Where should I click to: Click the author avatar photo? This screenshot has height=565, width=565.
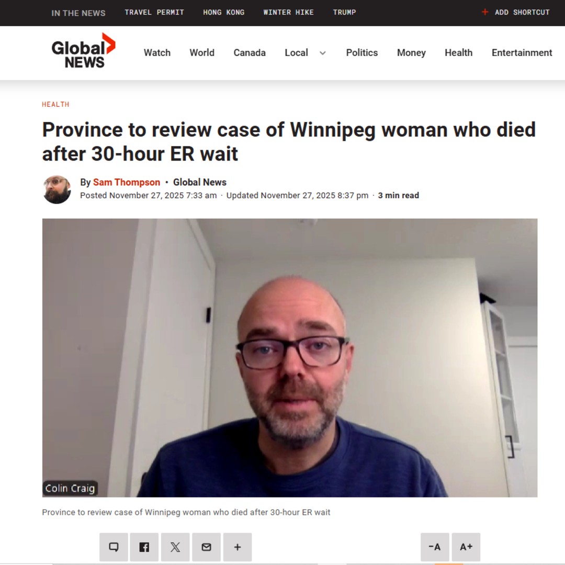point(57,189)
